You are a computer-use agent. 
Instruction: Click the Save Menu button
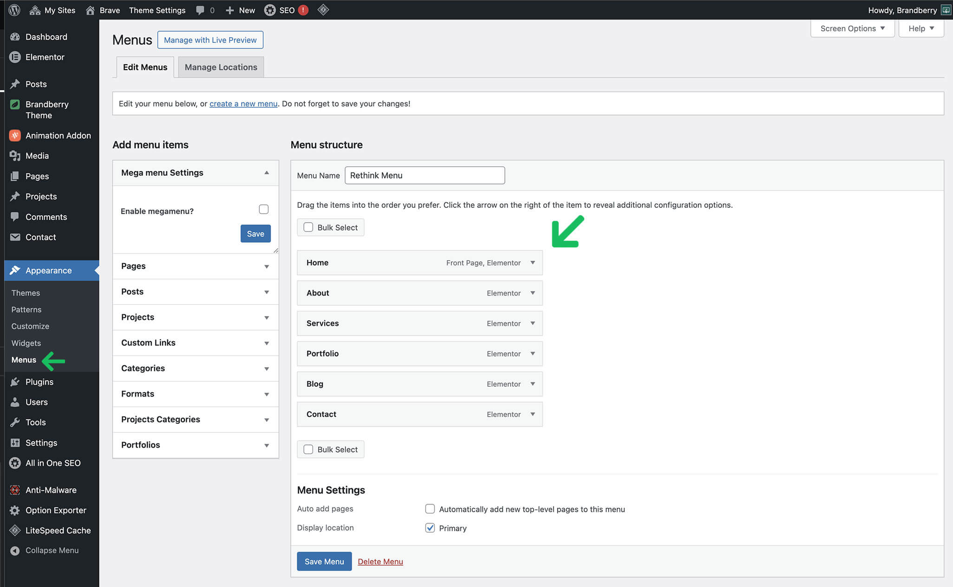[324, 561]
